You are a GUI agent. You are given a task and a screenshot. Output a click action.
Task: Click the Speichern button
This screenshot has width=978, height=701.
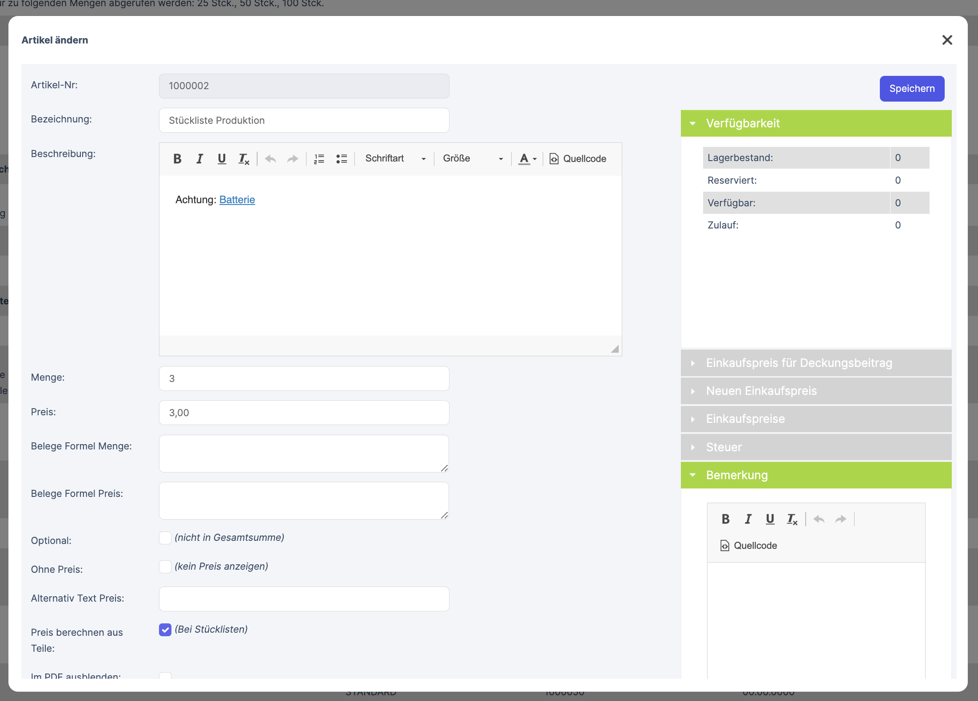pos(912,89)
